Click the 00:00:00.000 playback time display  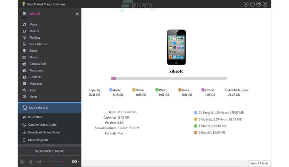point(49,151)
